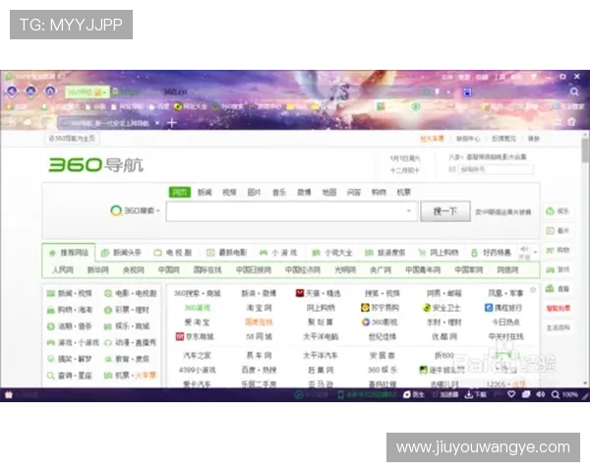This screenshot has width=590, height=472.
Task: Open the browser home page icon
Action: point(50,90)
